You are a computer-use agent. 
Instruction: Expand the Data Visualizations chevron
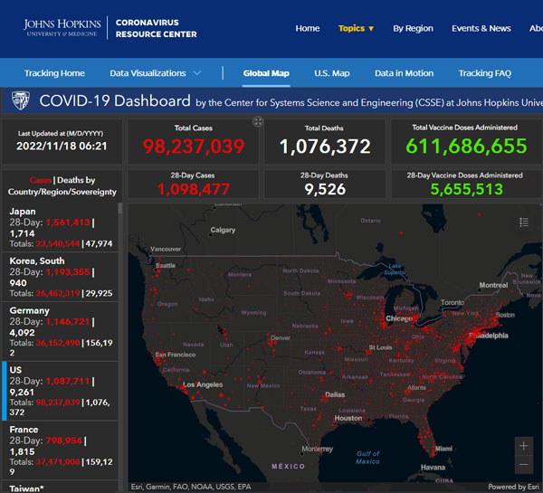197,73
